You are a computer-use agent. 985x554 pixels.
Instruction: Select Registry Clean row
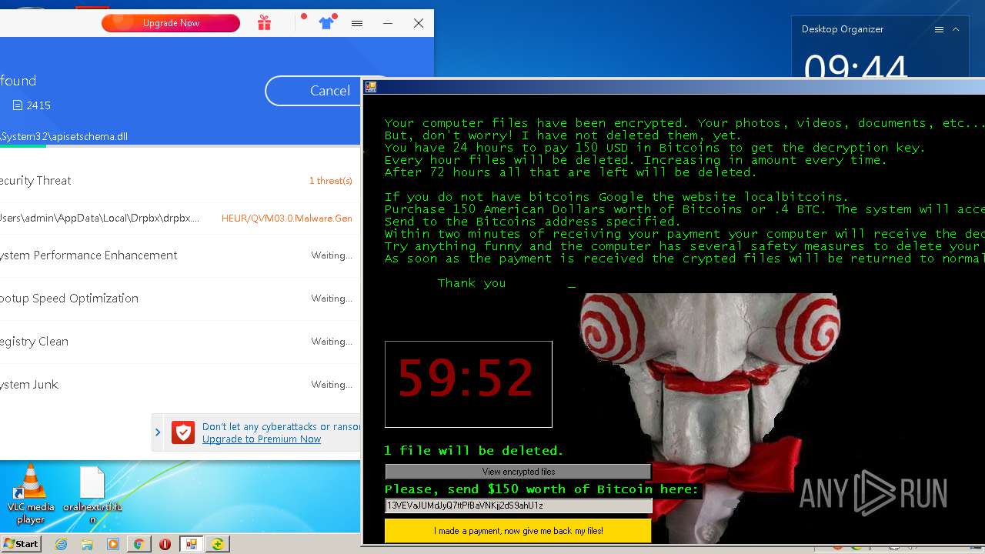180,342
